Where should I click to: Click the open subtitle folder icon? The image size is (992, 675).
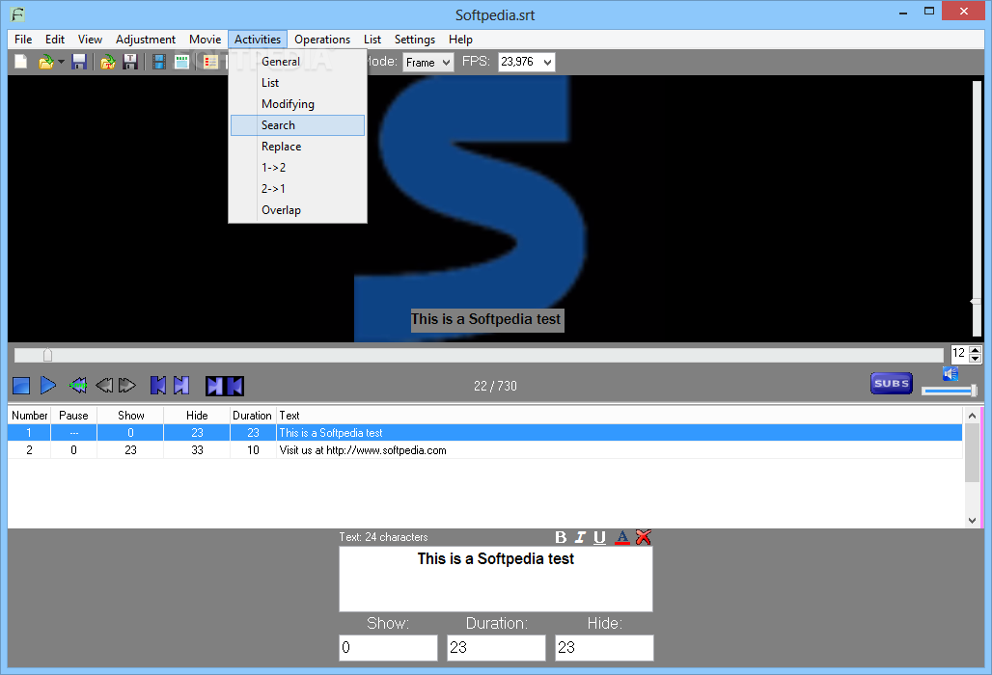point(45,62)
